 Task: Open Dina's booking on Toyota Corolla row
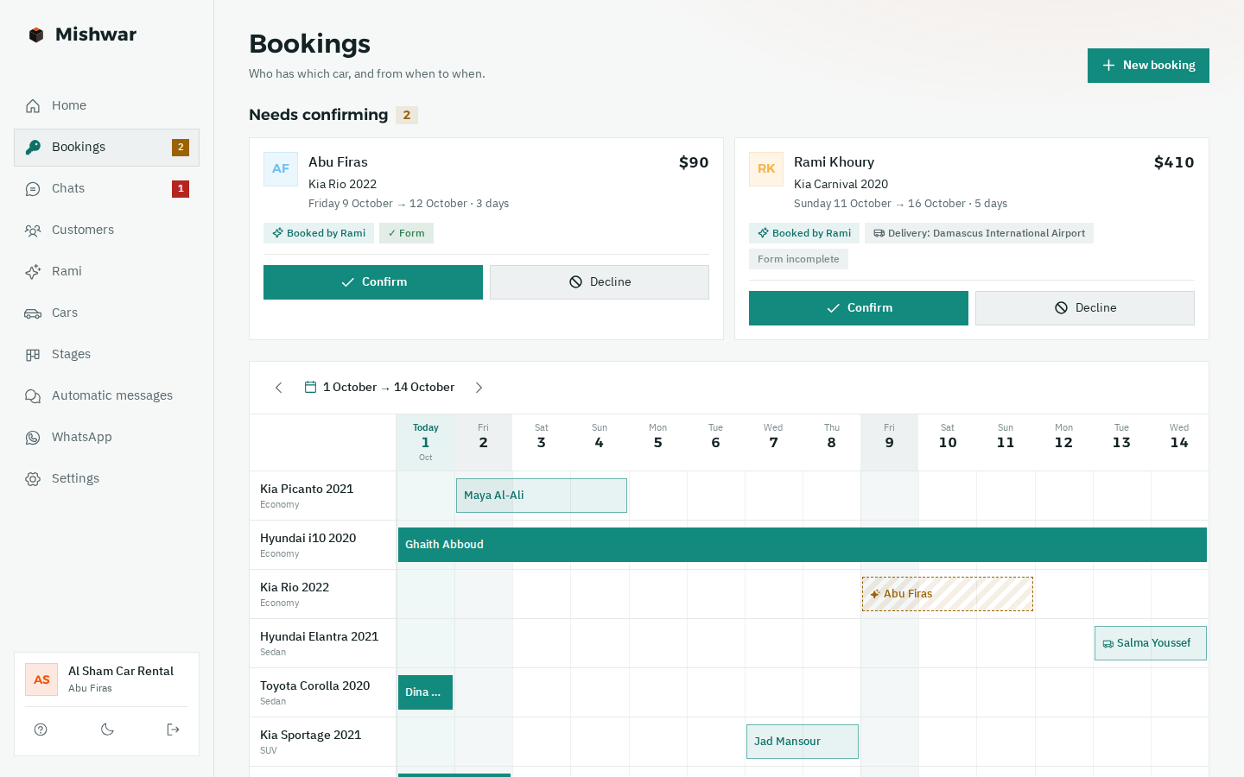[425, 692]
